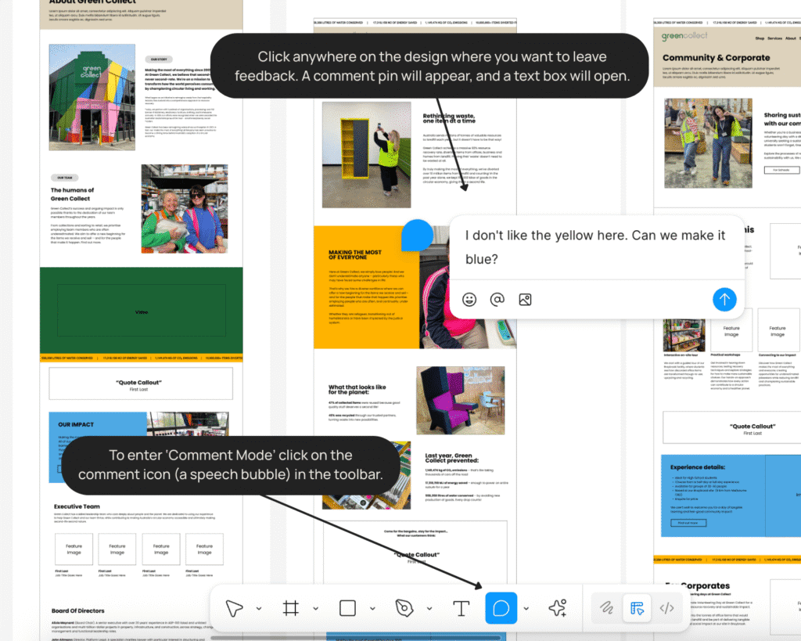Click the two smiling staff photo

pos(185,208)
